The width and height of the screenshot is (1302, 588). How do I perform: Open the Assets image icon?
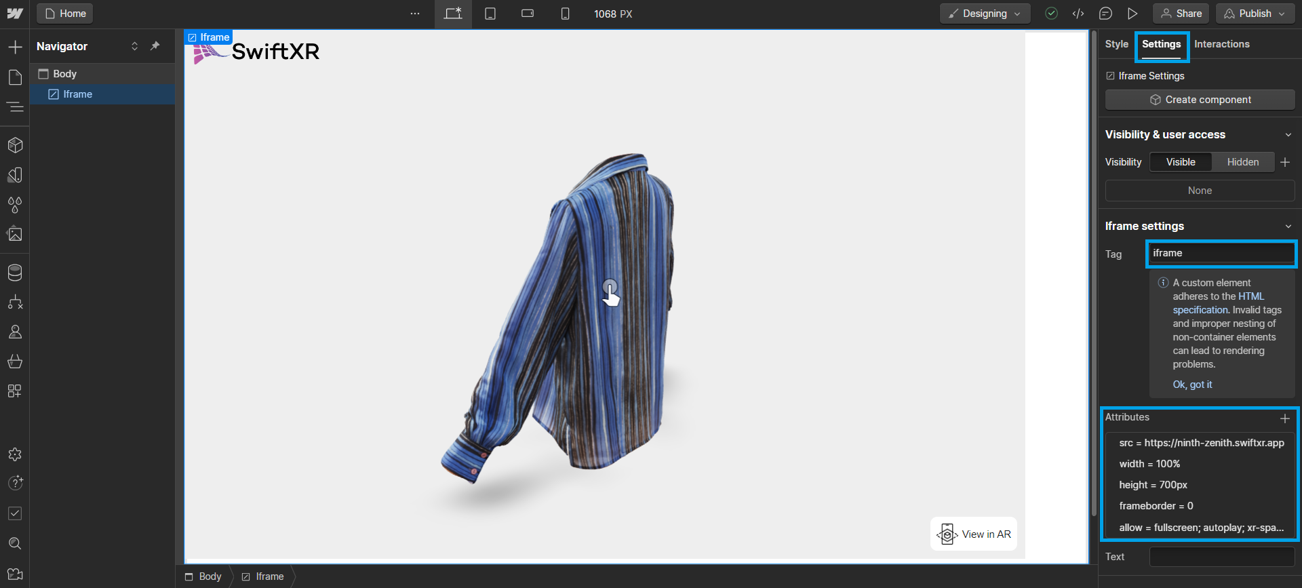click(15, 235)
